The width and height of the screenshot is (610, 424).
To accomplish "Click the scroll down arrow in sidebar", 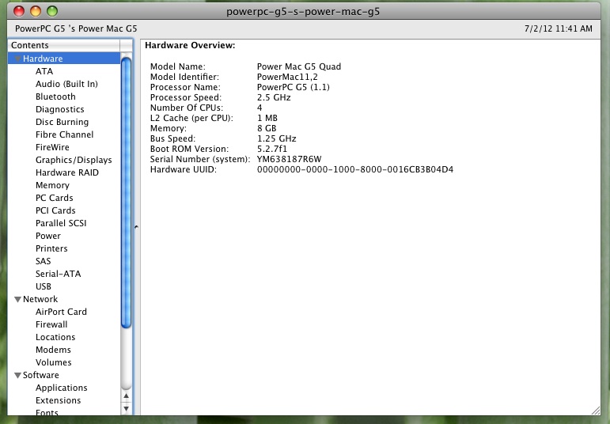I will pyautogui.click(x=126, y=408).
